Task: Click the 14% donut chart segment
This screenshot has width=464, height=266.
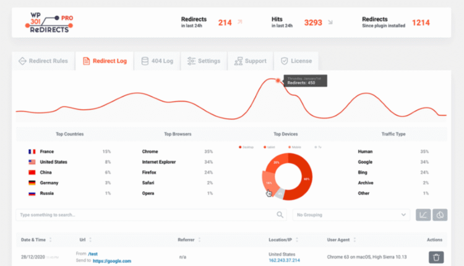Action: (269, 182)
